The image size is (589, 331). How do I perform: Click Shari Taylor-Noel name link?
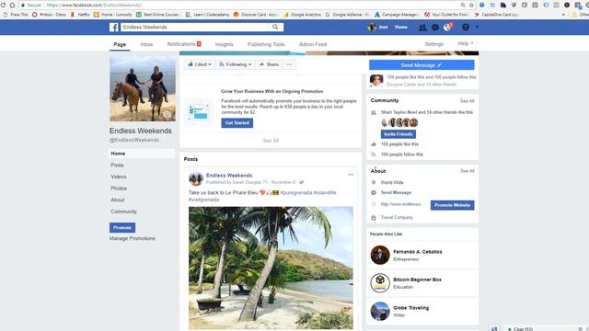398,112
